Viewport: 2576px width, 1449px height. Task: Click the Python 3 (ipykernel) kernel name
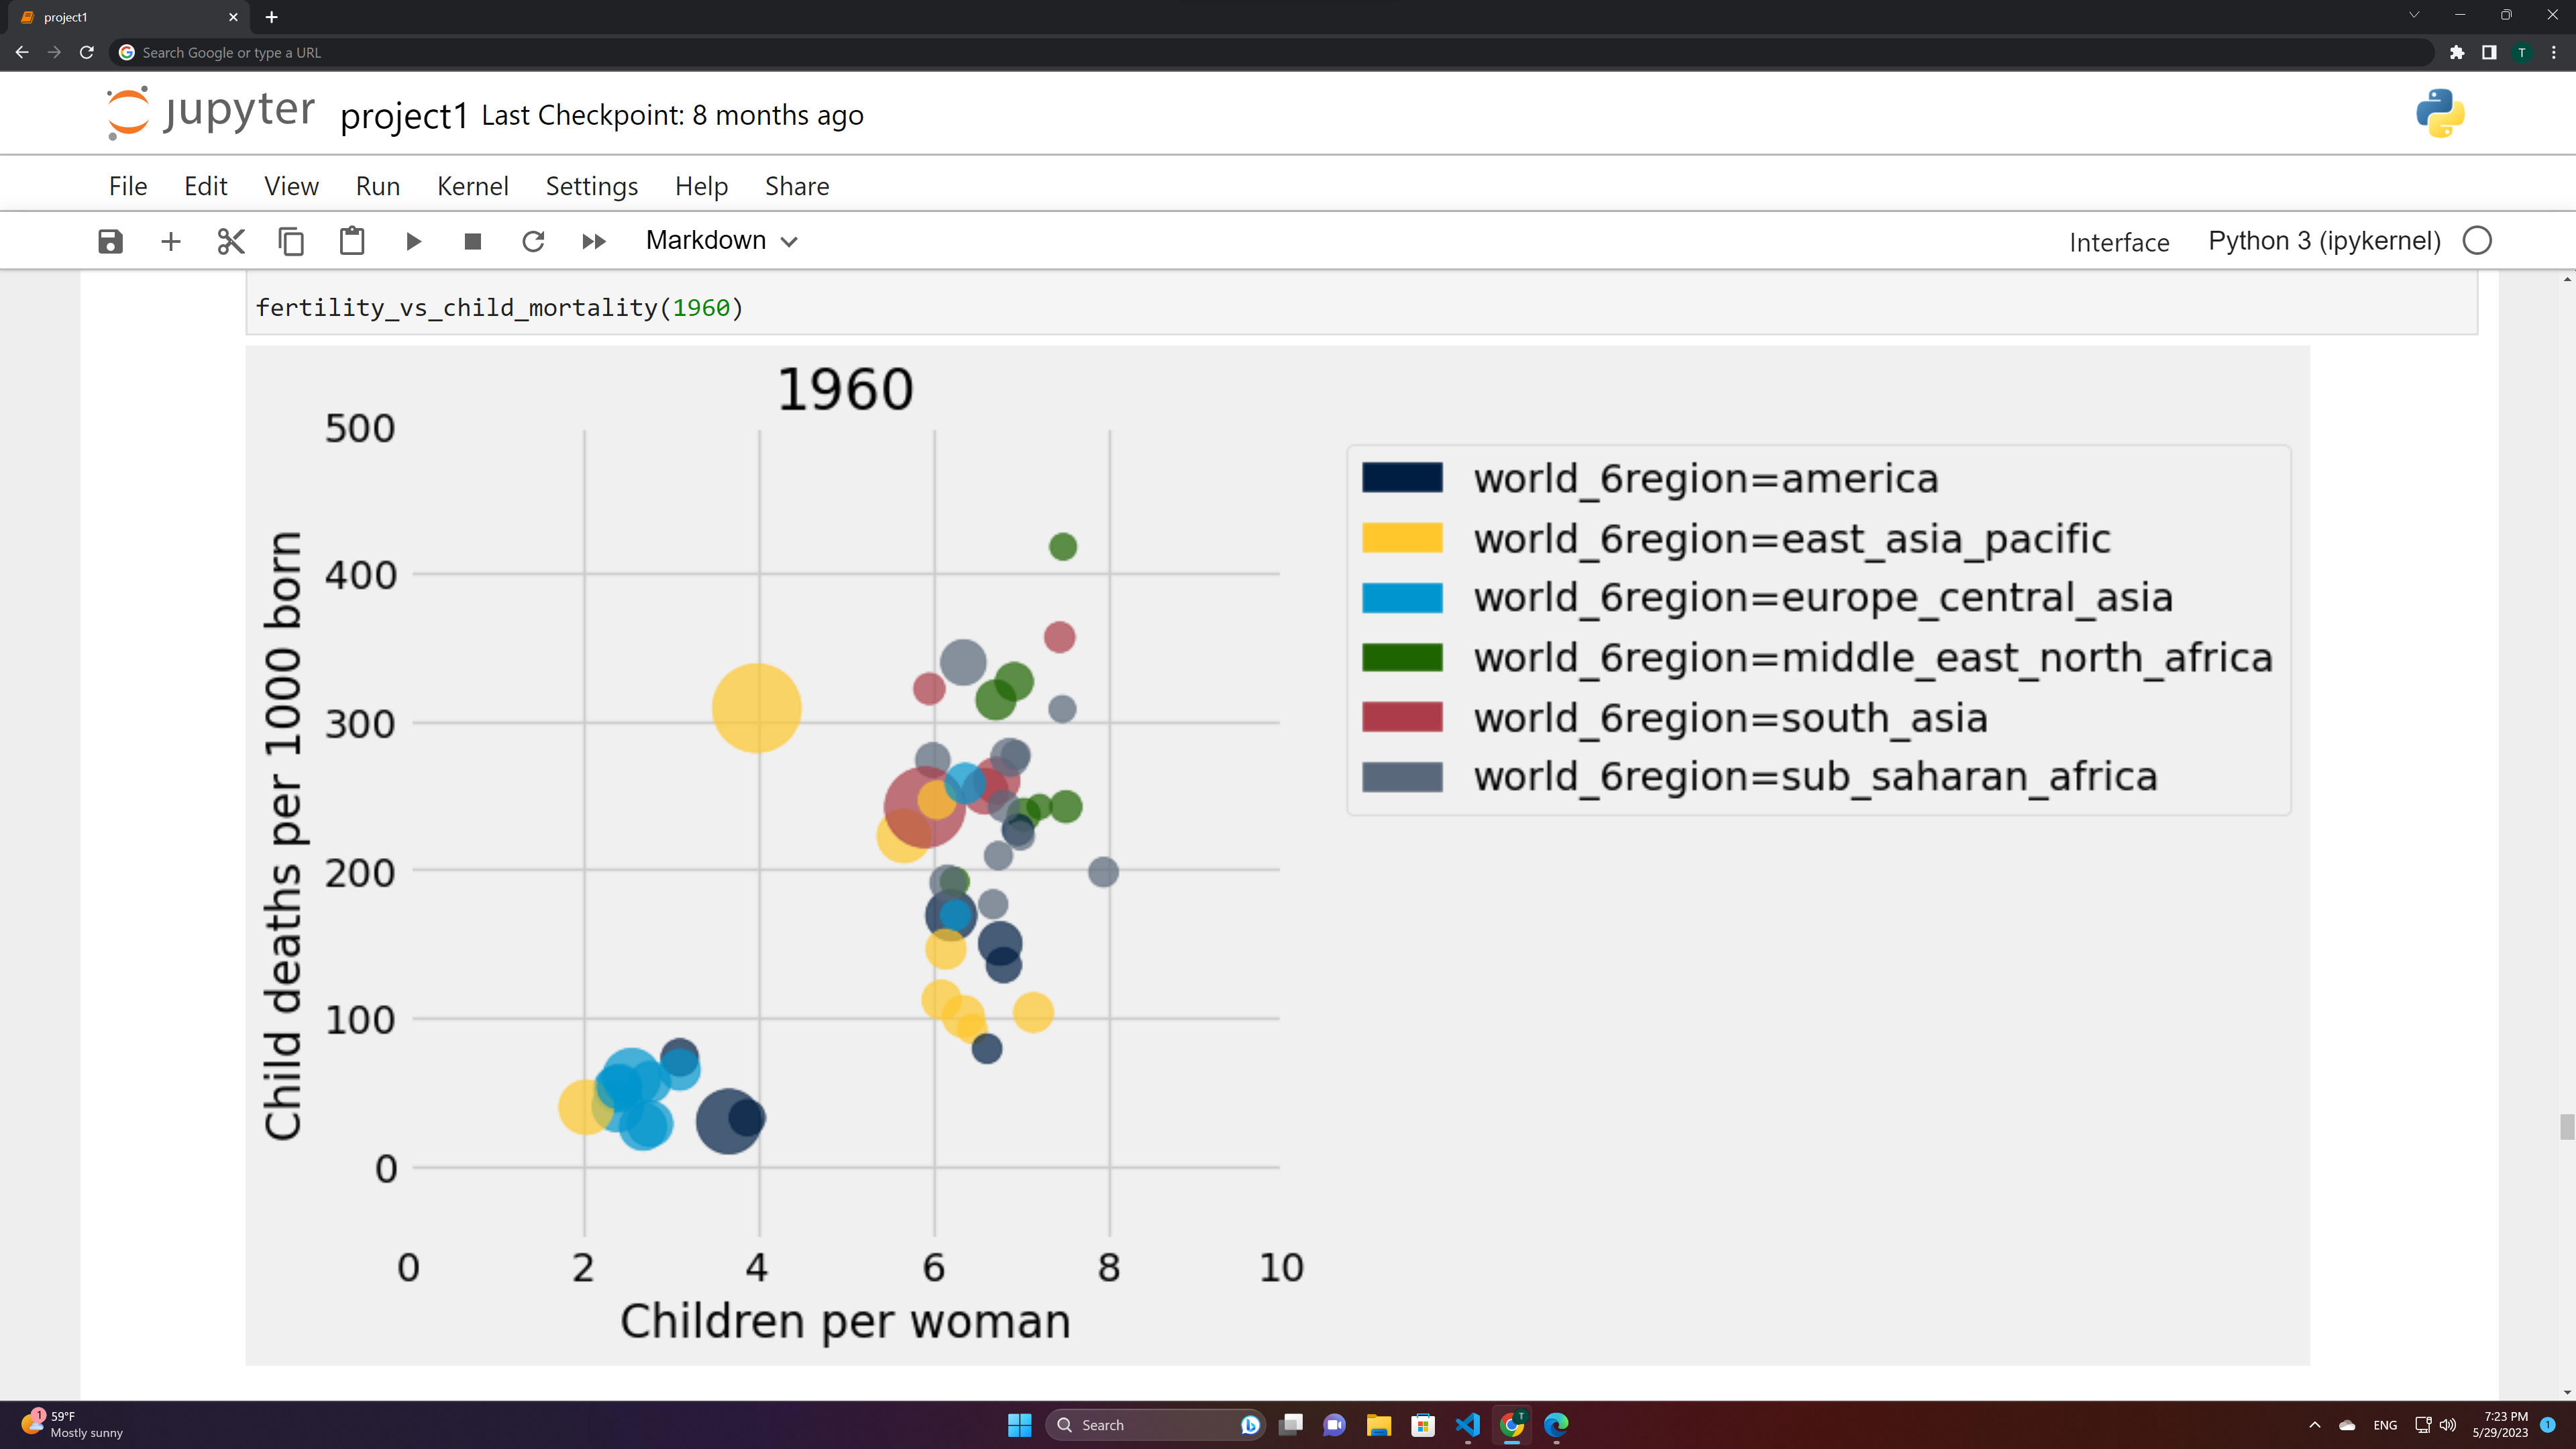(2324, 241)
